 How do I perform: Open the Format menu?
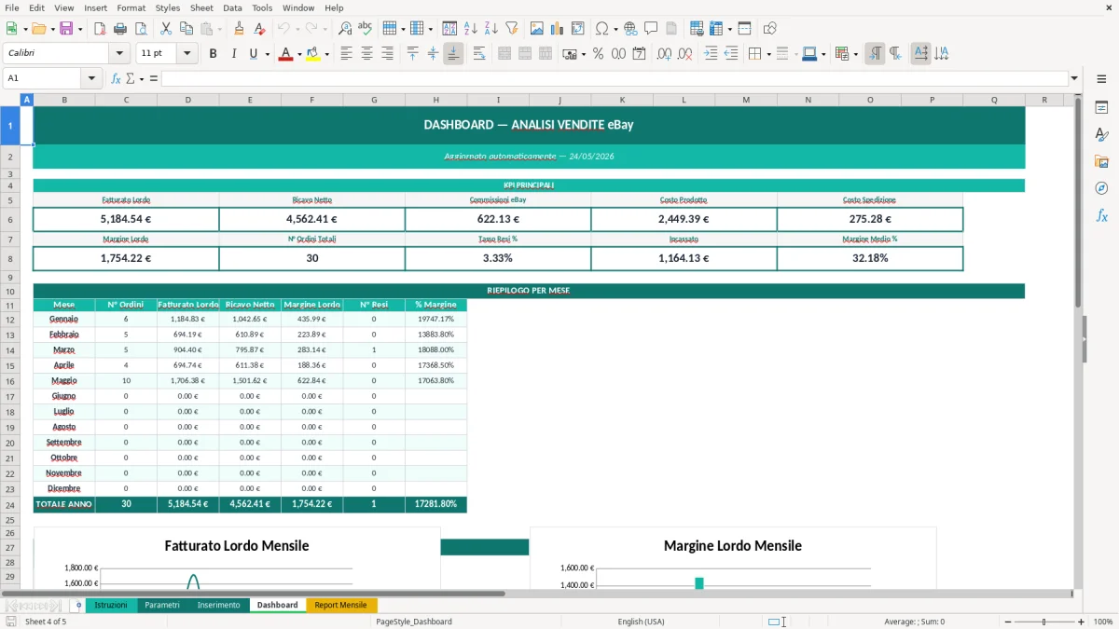coord(131,7)
